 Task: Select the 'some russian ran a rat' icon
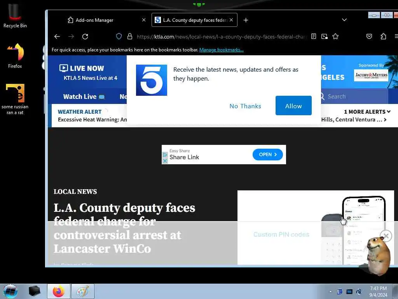pos(15,99)
